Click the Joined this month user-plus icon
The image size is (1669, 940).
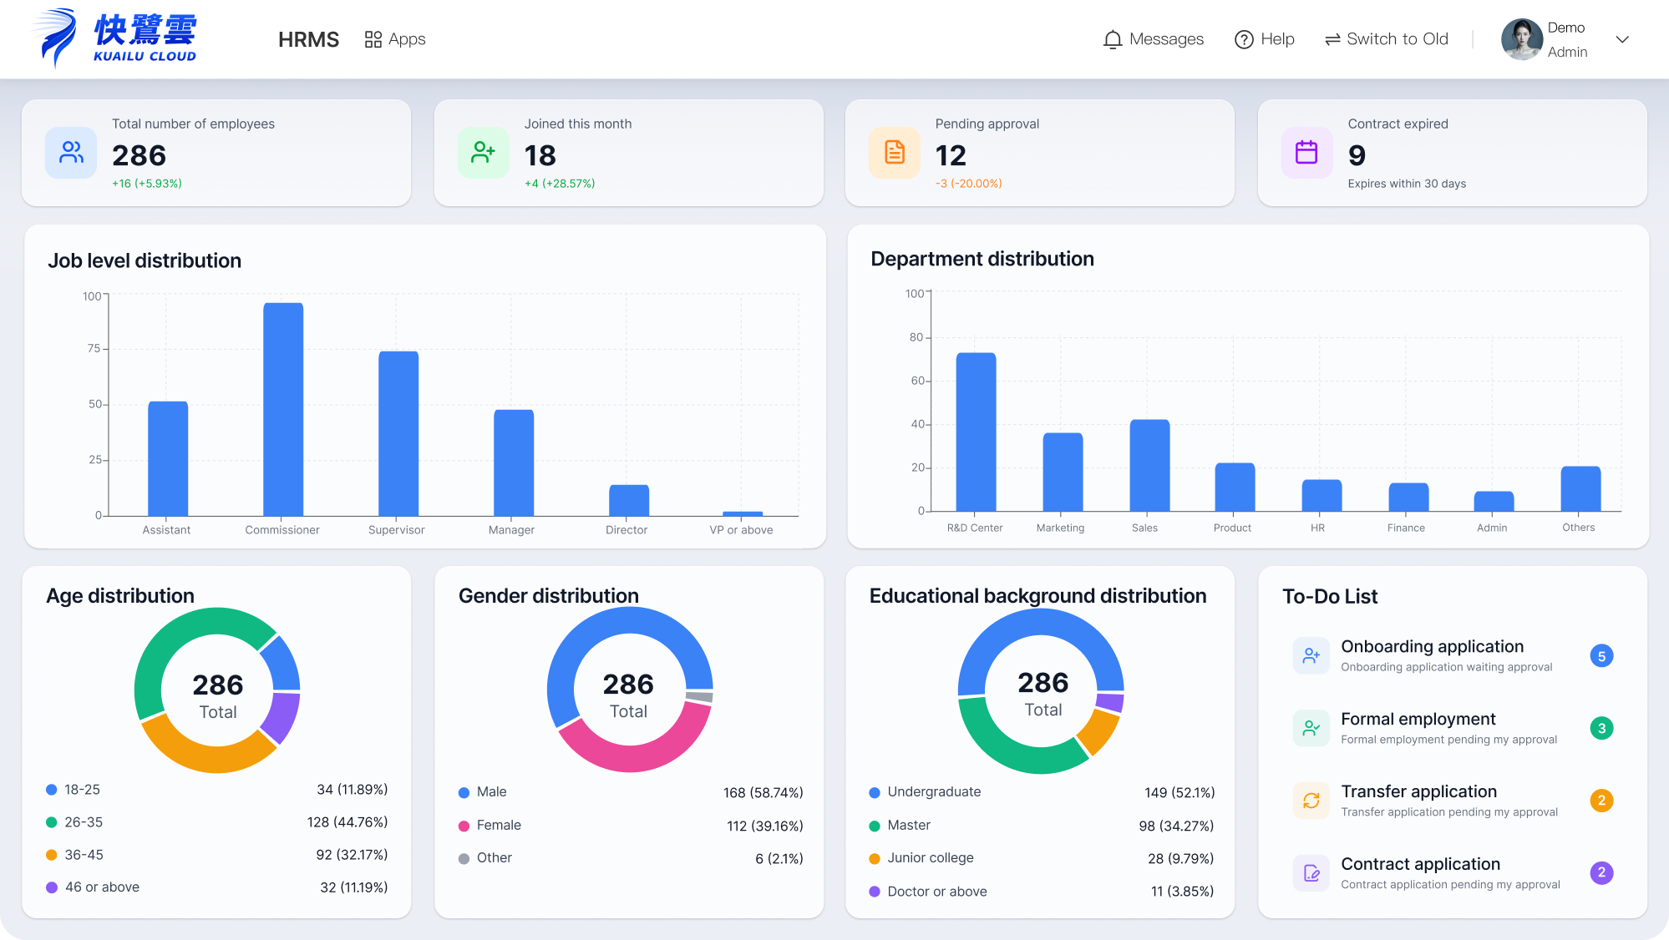[483, 153]
